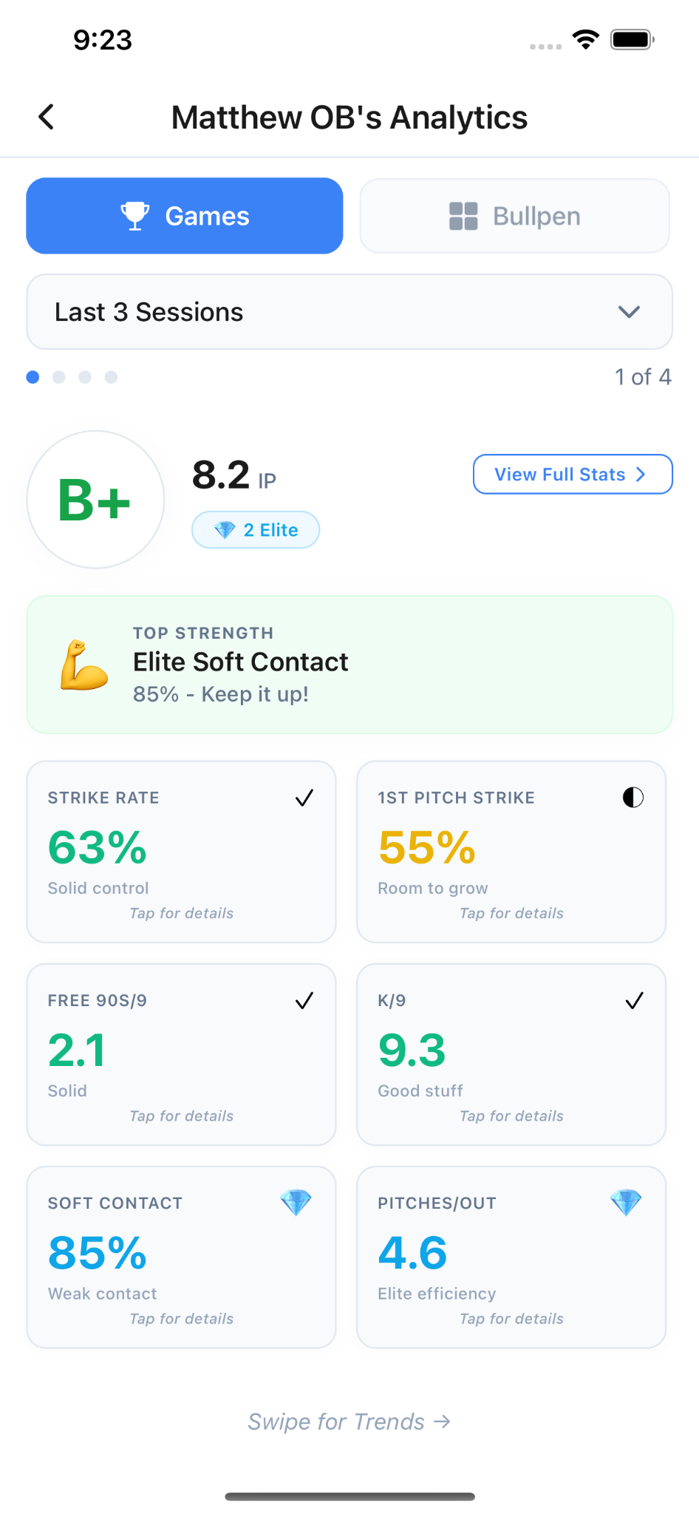The height and width of the screenshot is (1514, 699).
Task: Tap the B+ grade circle
Action: [x=95, y=500]
